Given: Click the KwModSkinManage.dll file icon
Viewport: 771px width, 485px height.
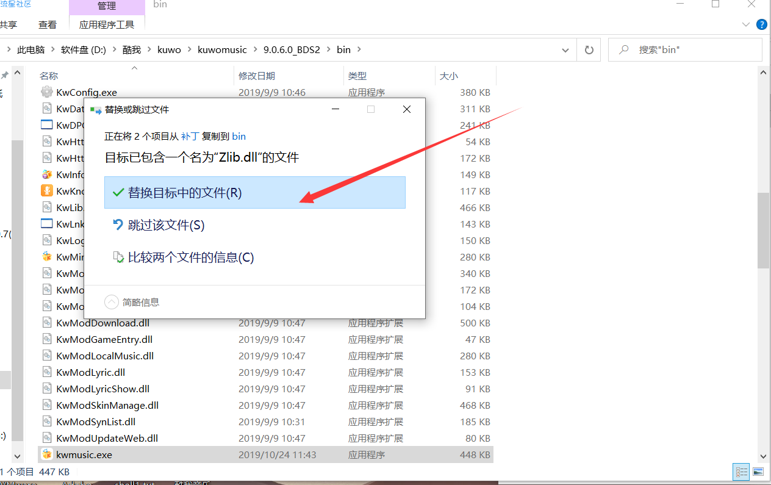Looking at the screenshot, I should pyautogui.click(x=47, y=405).
